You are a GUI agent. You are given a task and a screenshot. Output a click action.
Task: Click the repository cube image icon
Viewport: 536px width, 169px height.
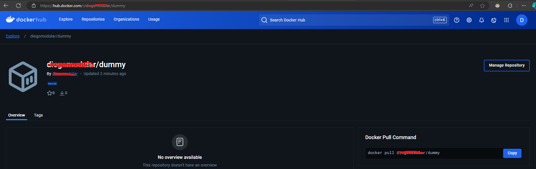(x=23, y=77)
